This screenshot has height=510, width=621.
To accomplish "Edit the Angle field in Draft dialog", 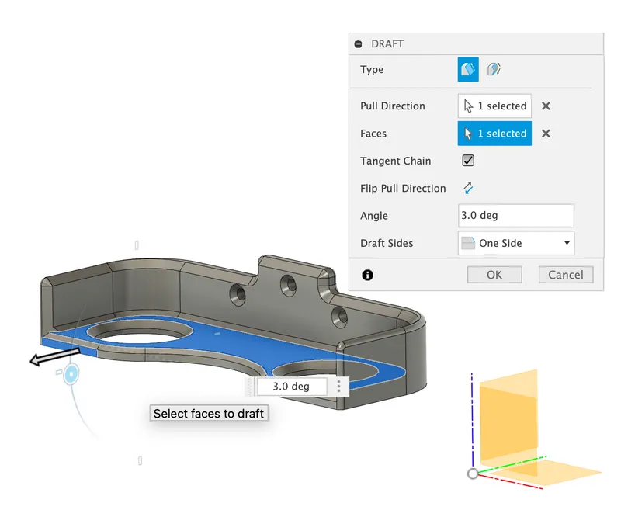I will tap(515, 215).
